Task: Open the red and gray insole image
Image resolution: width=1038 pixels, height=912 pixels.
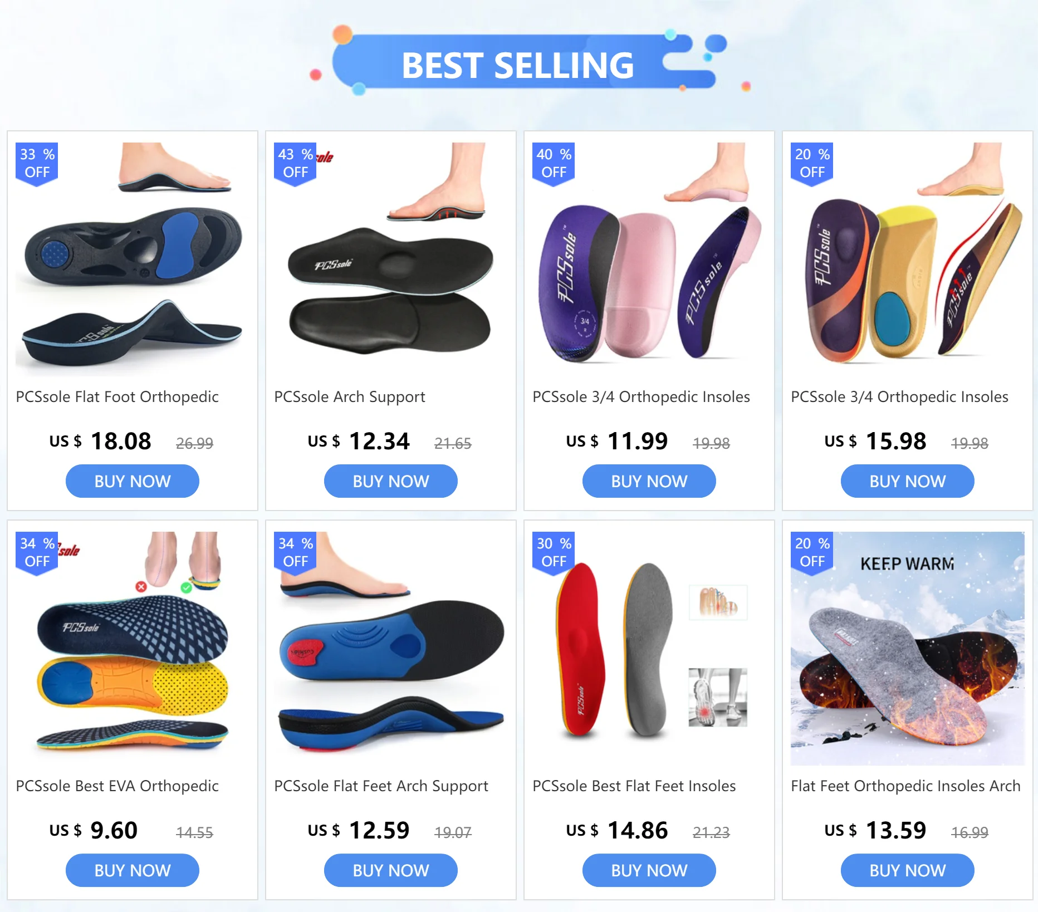Action: click(649, 648)
